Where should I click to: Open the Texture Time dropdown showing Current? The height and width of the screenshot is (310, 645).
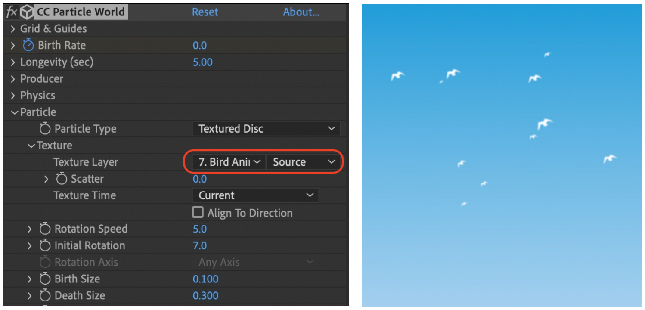point(255,195)
